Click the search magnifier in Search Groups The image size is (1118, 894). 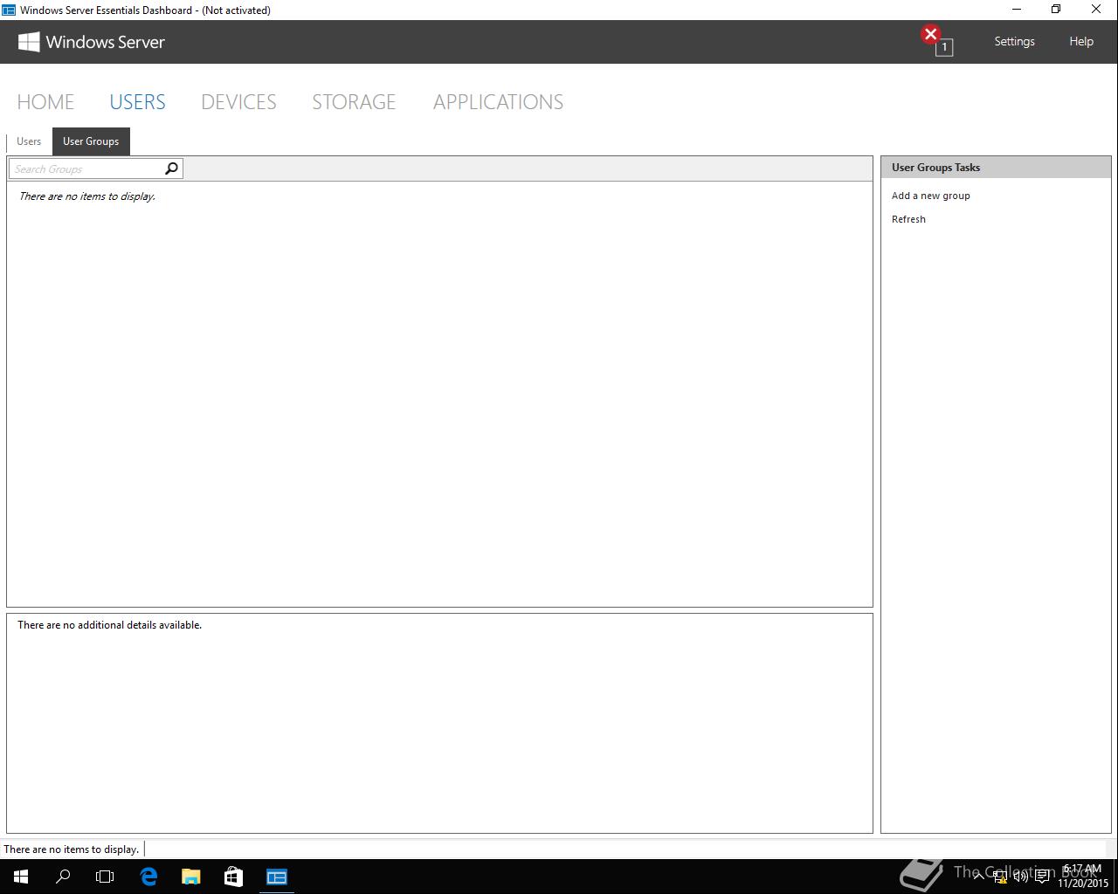171,168
